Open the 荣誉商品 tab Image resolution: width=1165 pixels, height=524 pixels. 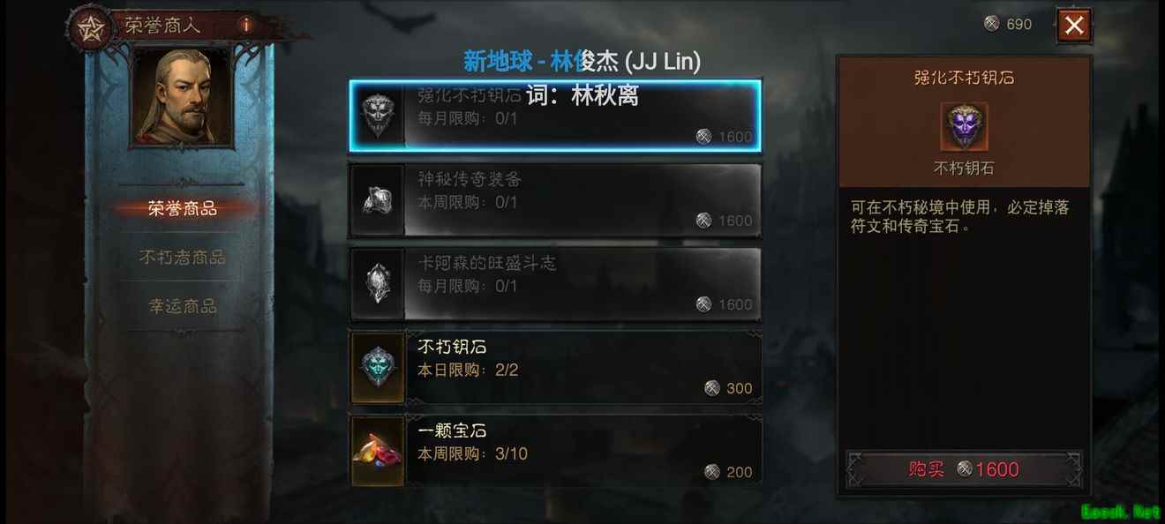pyautogui.click(x=183, y=209)
